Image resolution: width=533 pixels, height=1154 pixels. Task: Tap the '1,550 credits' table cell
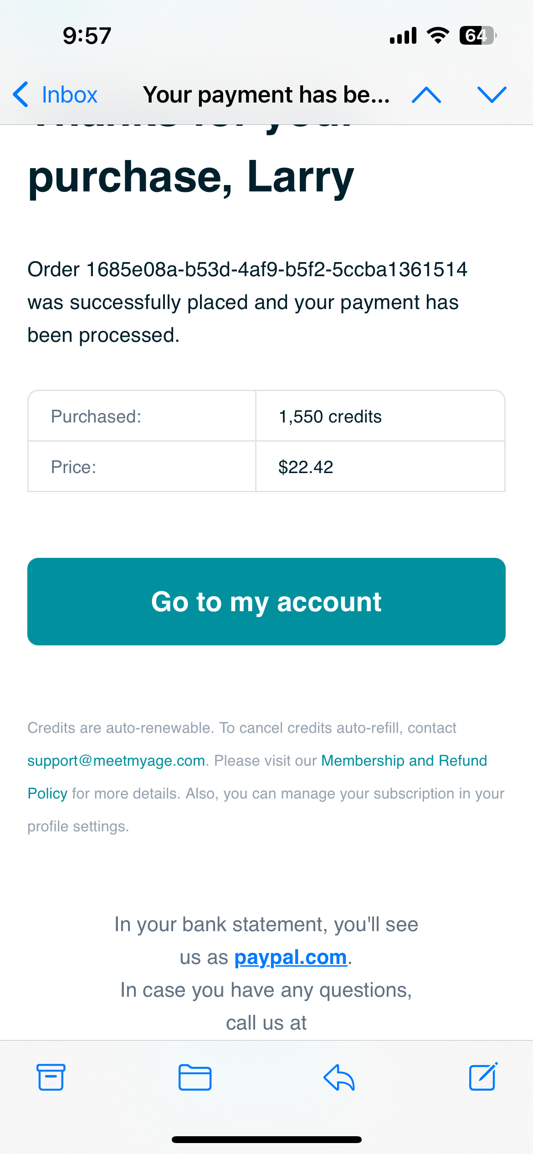coord(330,417)
